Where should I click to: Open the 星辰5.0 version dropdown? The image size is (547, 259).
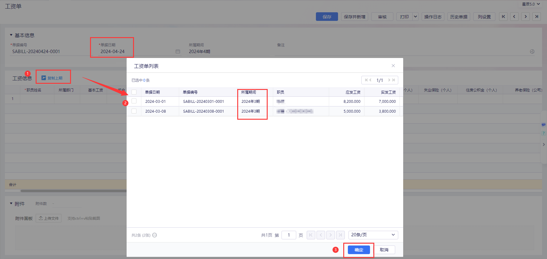pos(531,4)
